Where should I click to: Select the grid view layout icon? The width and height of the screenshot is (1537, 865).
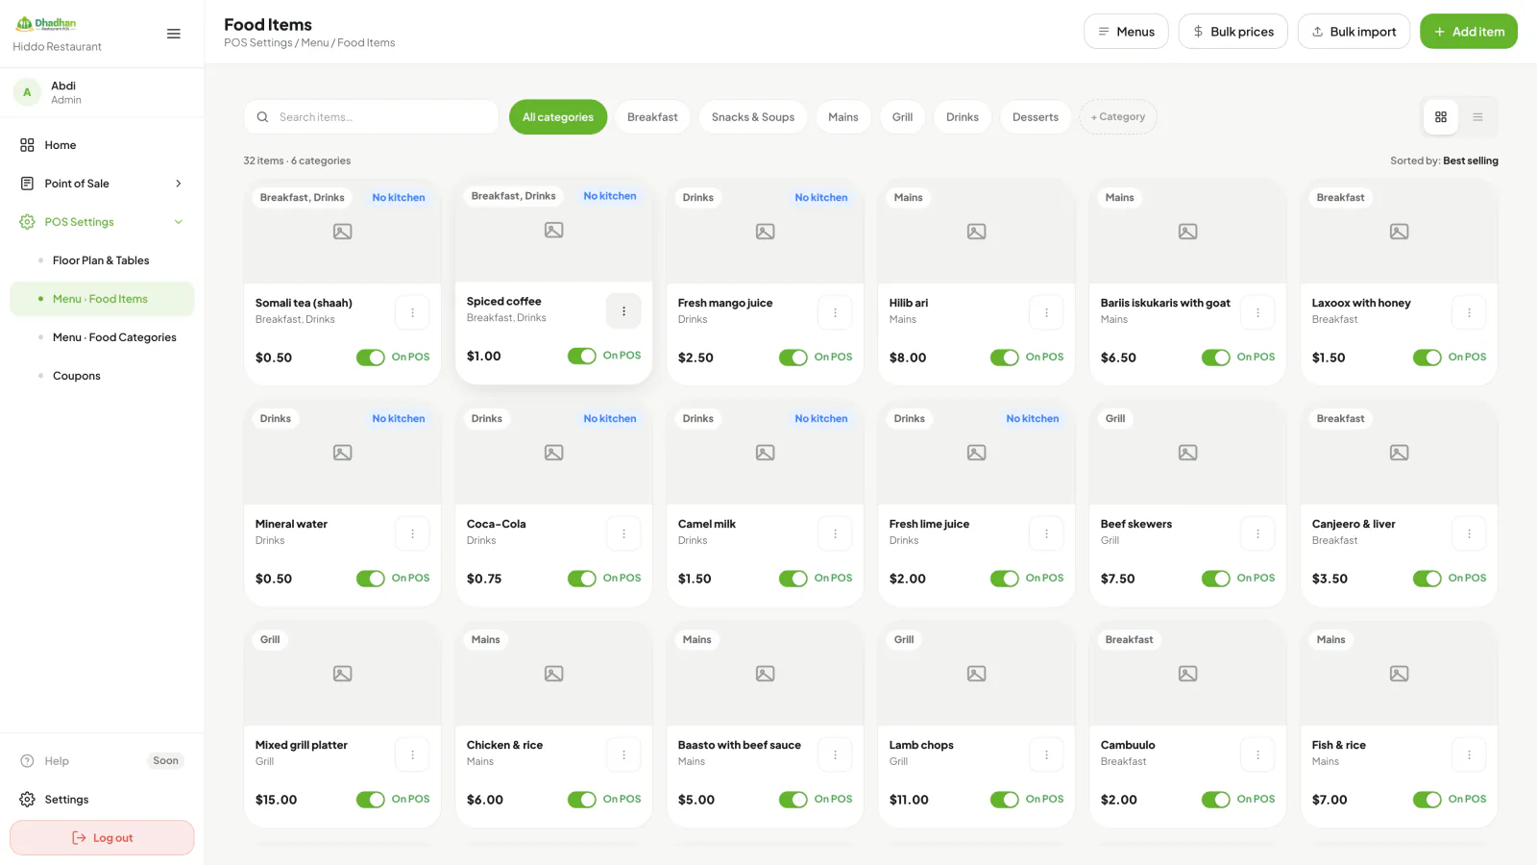[x=1441, y=117]
